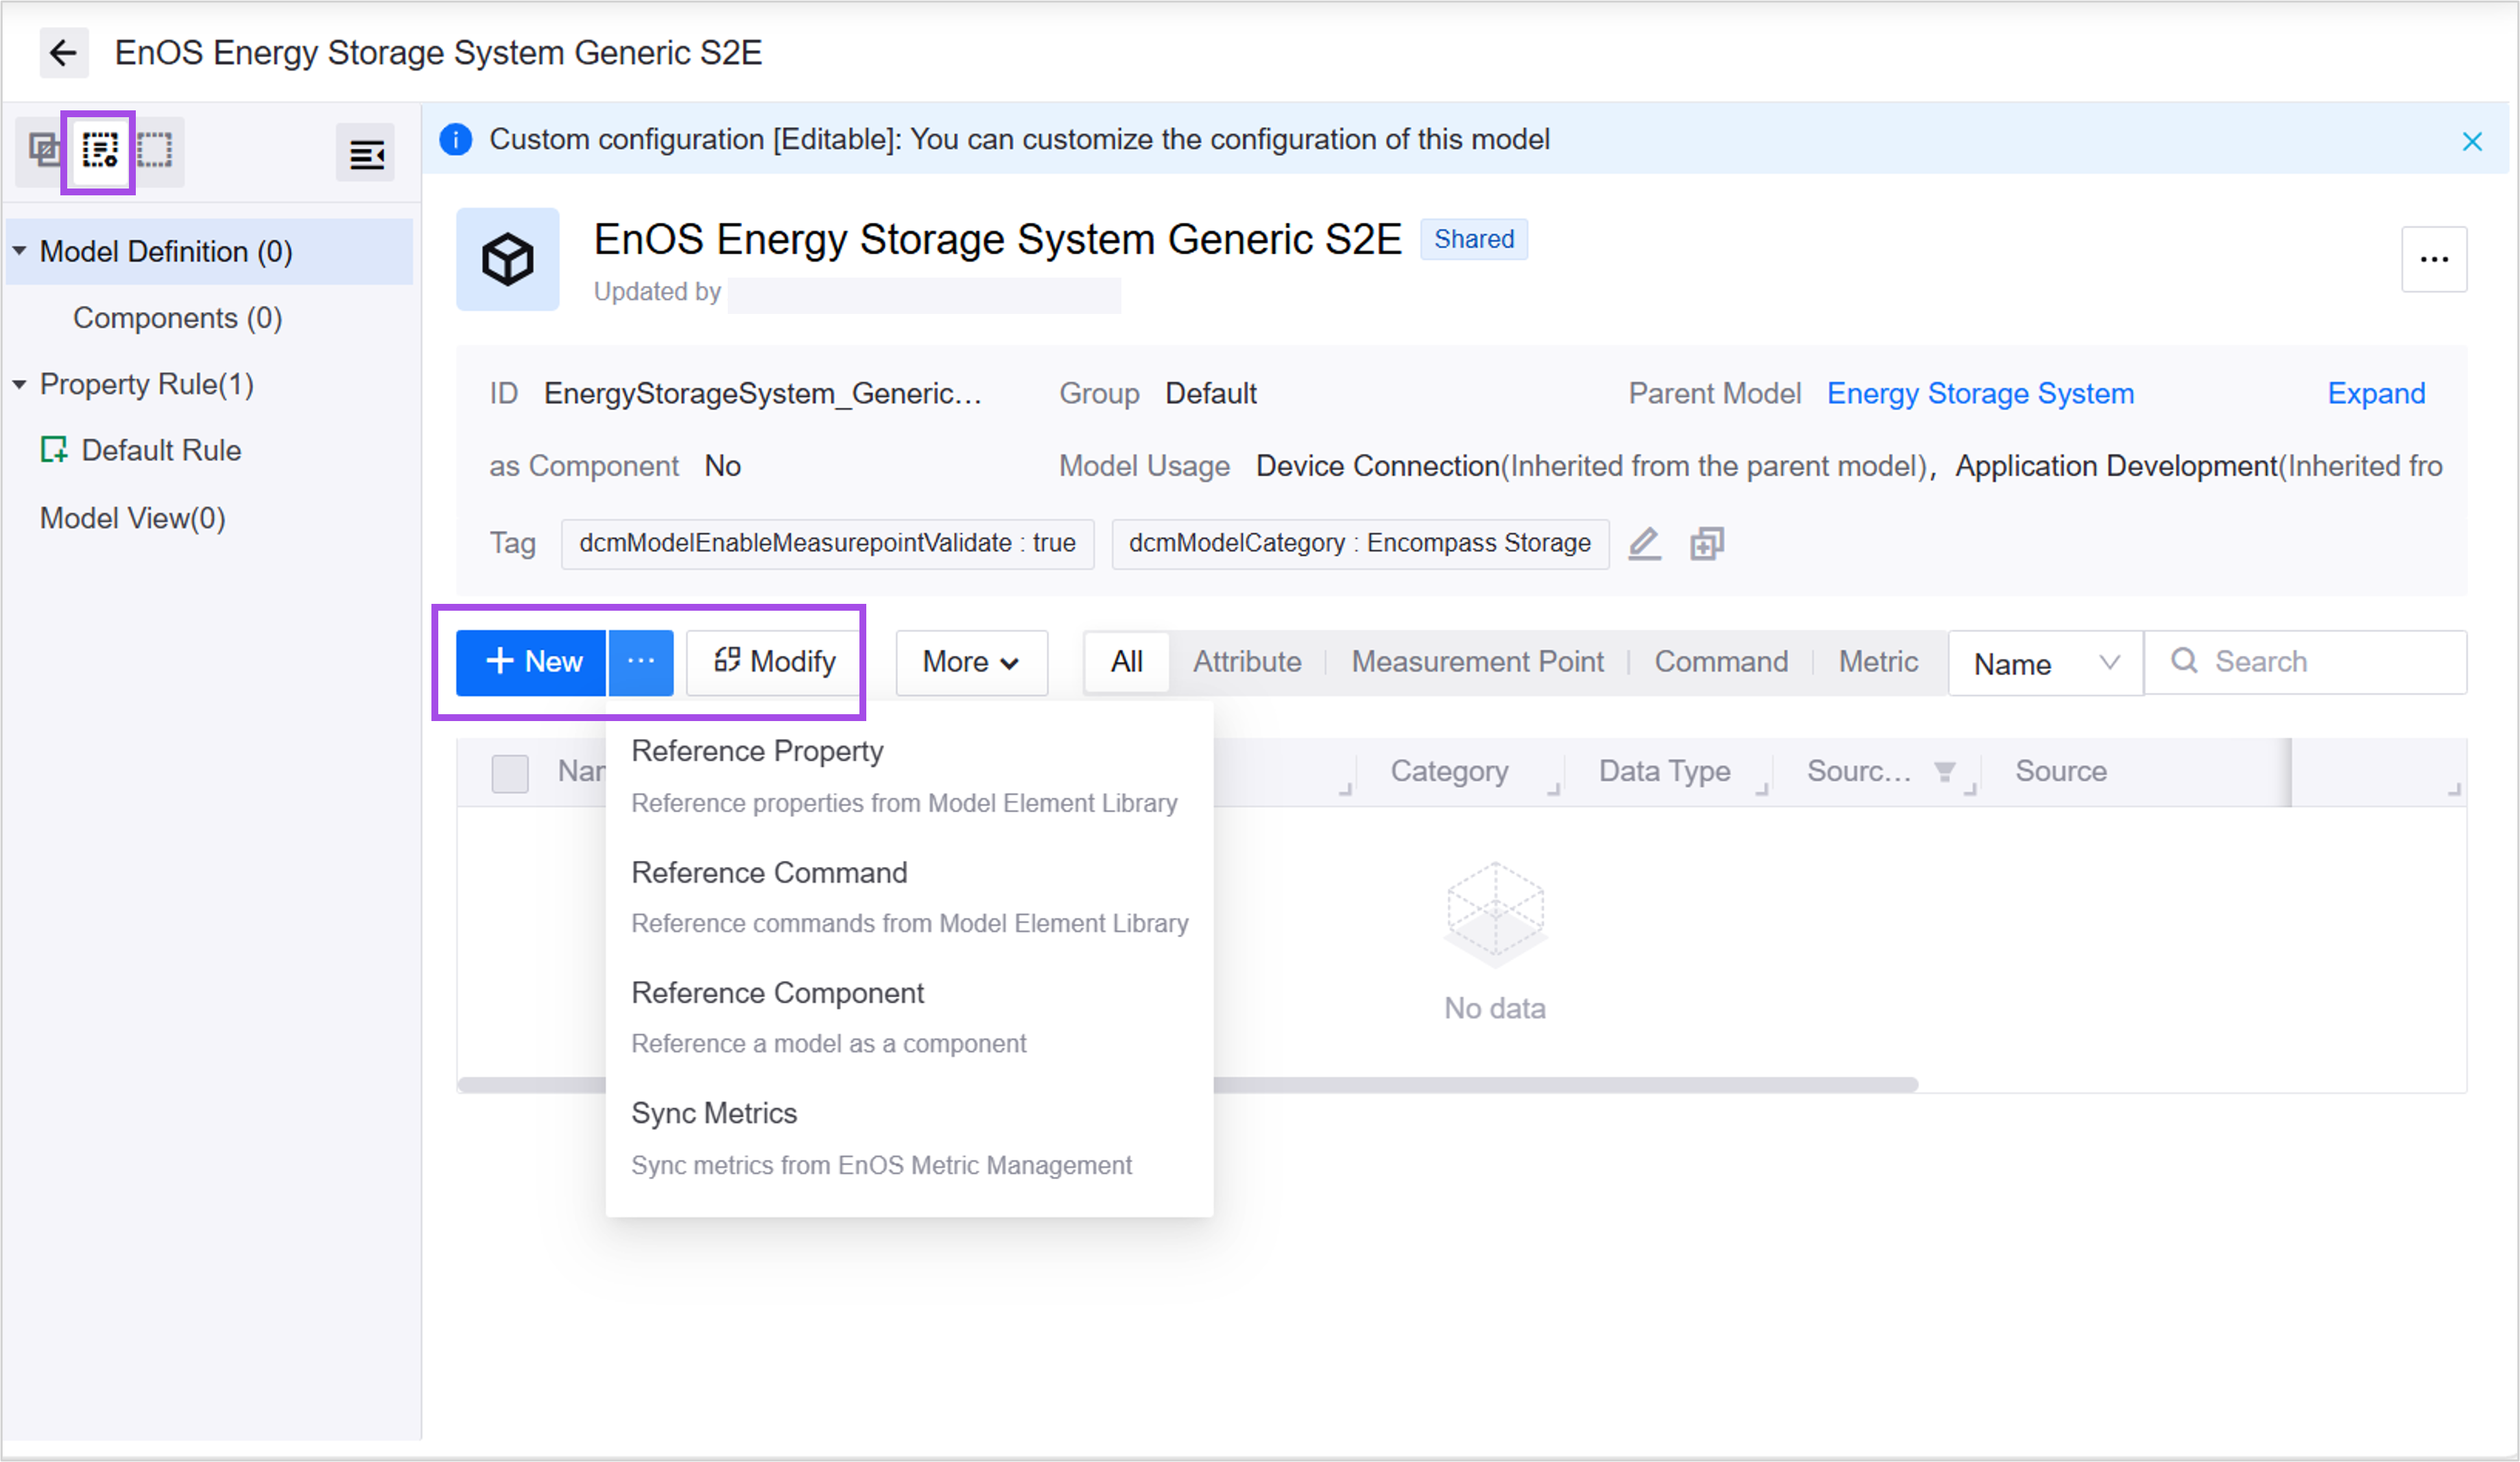
Task: Select the dotted-list configuration view icon
Action: pos(99,150)
